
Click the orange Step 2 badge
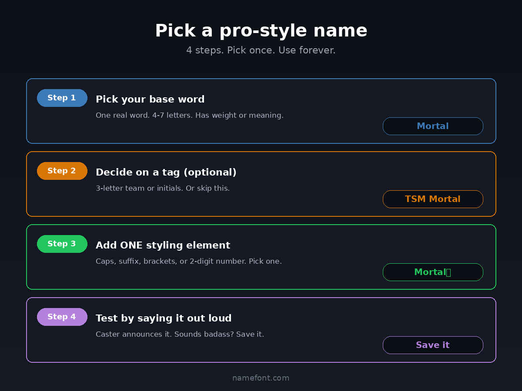[x=62, y=171]
